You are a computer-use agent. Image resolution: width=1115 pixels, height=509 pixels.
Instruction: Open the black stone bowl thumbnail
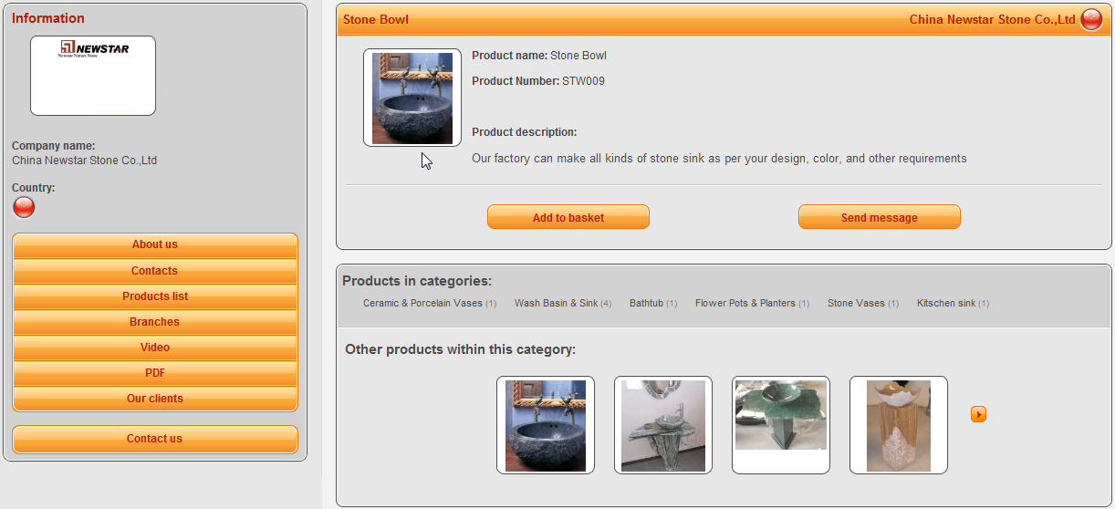[x=546, y=425]
